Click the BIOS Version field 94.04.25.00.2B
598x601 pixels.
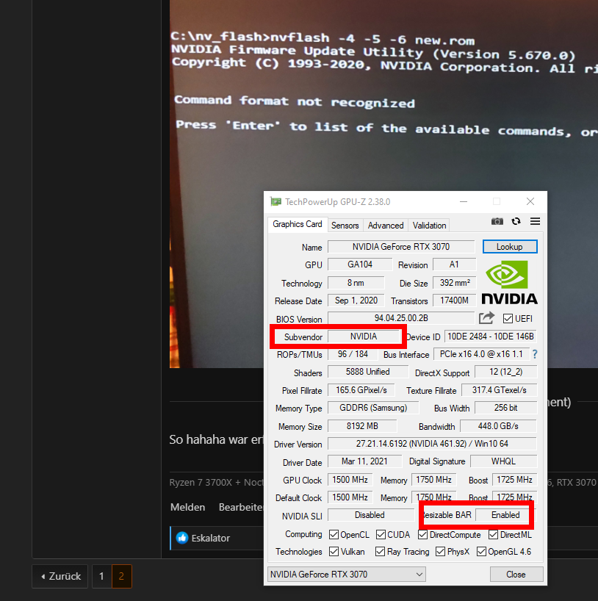[x=401, y=318]
